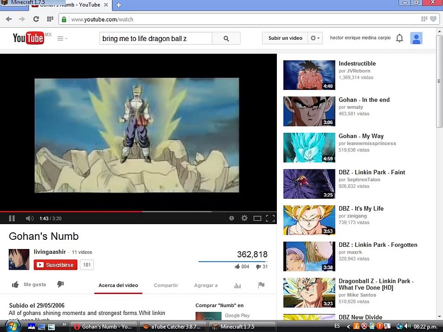
Task: Open Gohan - In the end title
Action: [364, 100]
